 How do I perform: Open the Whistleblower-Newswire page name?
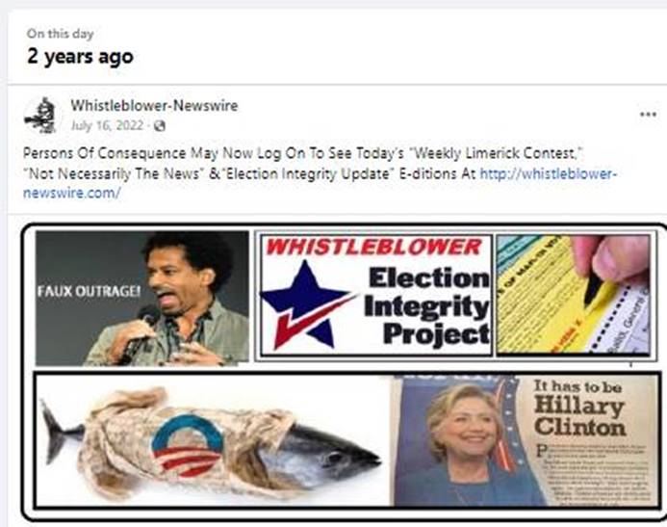coord(154,106)
